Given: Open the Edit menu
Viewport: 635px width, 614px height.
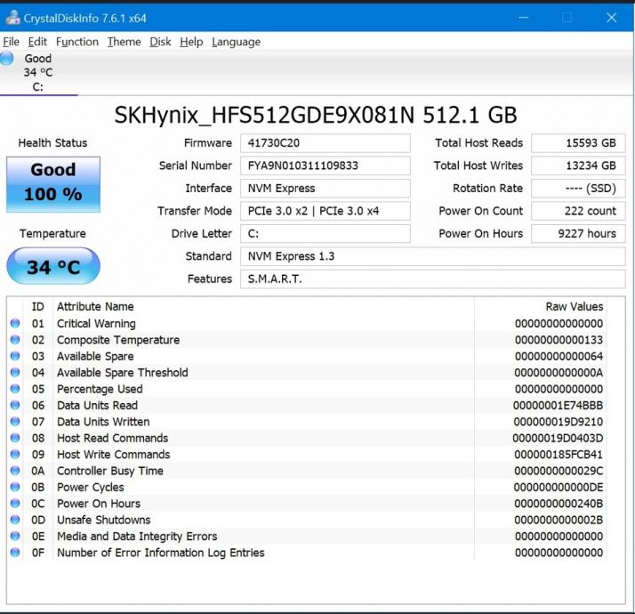Looking at the screenshot, I should point(37,42).
